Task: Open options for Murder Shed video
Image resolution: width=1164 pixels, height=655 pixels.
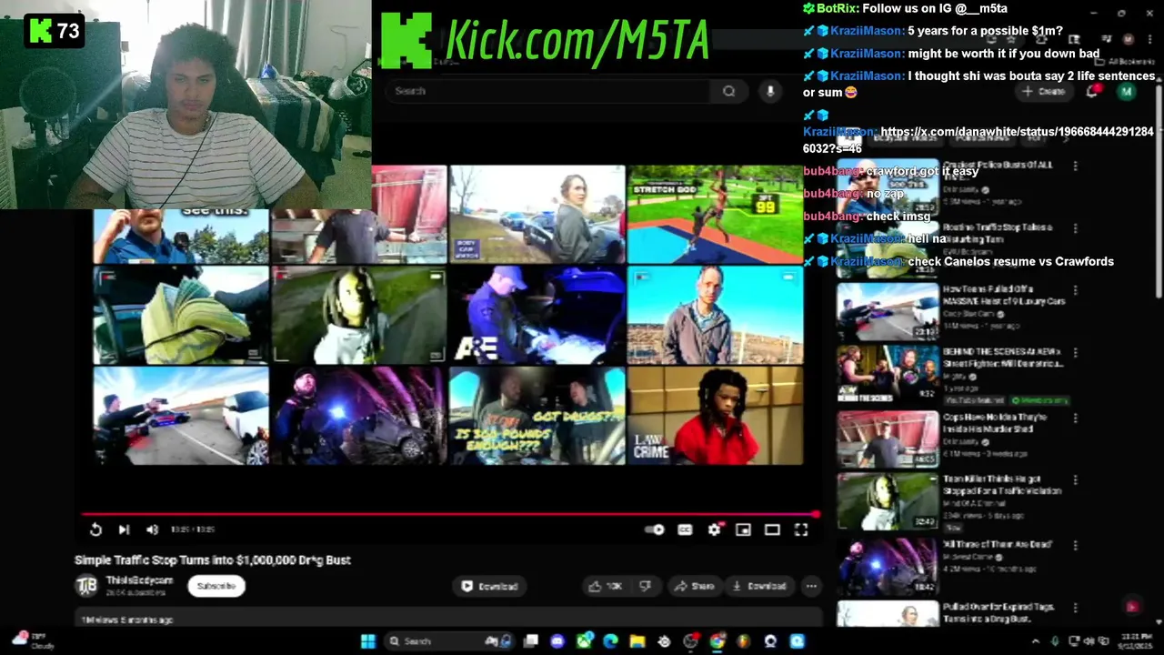Action: (1076, 418)
